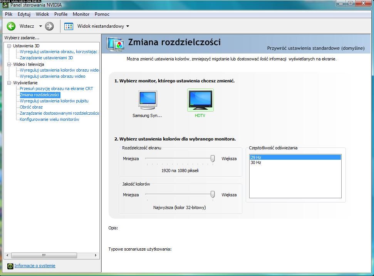Image resolution: width=374 pixels, height=276 pixels.
Task: Click Najwyższa (kolor 32-bitowy) value
Action: pyautogui.click(x=179, y=207)
